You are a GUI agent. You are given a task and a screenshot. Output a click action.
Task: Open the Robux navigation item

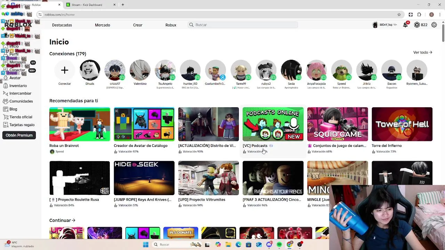[171, 25]
